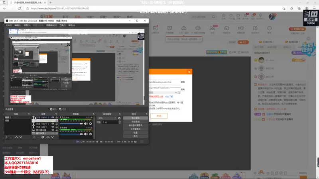Image resolution: width=319 pixels, height=179 pixels.
Task: Add a new scene with plus icon in OBS
Action: click(7, 137)
